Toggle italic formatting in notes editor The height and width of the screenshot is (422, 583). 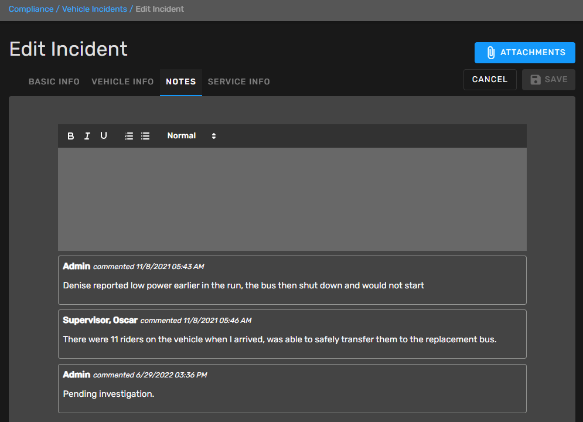pyautogui.click(x=87, y=136)
